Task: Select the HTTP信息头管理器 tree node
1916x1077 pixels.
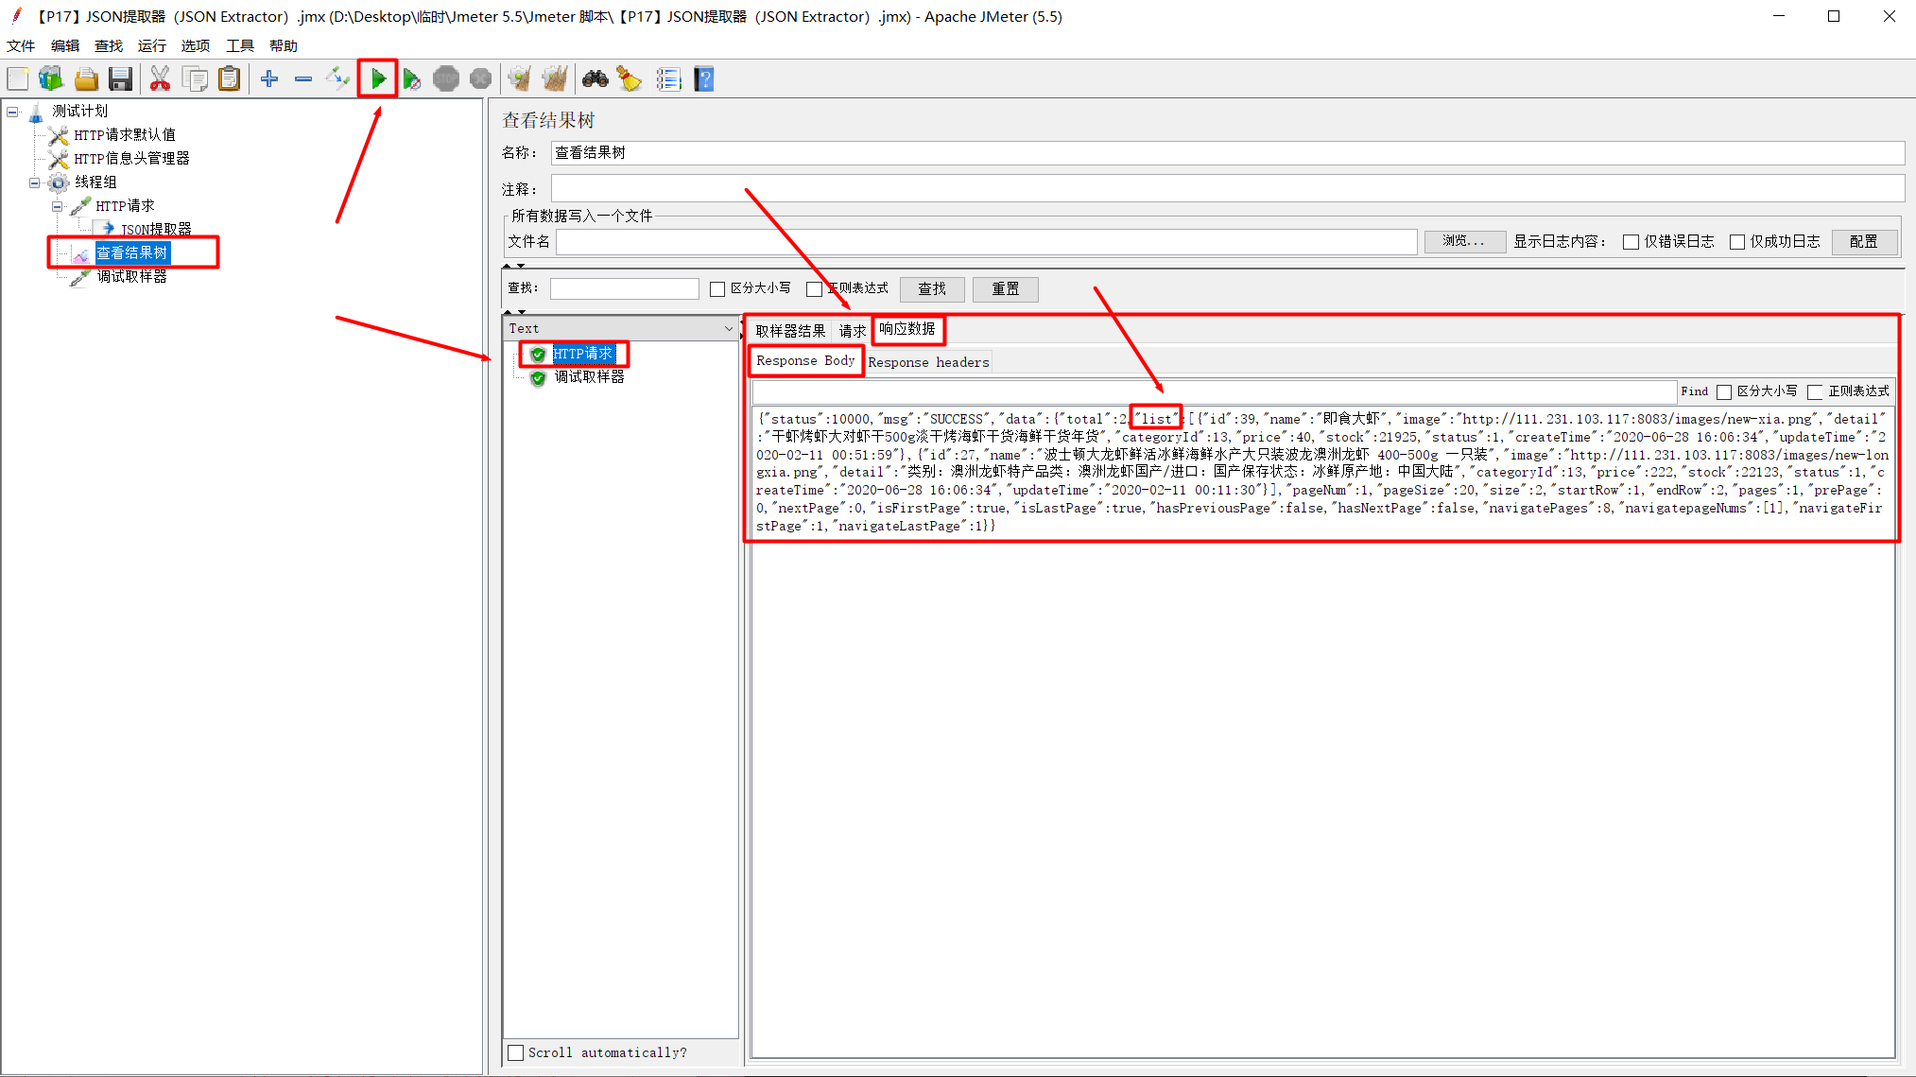Action: (x=132, y=159)
